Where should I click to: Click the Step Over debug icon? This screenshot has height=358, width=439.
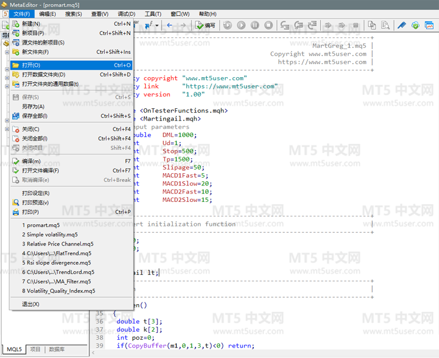pyautogui.click(x=299, y=26)
